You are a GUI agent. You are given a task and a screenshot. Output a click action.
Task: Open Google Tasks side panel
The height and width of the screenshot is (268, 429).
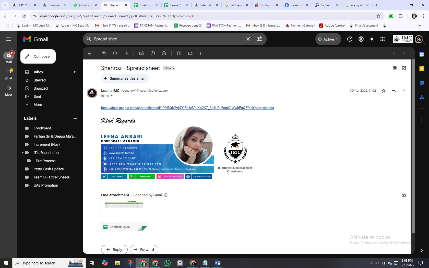[x=422, y=83]
